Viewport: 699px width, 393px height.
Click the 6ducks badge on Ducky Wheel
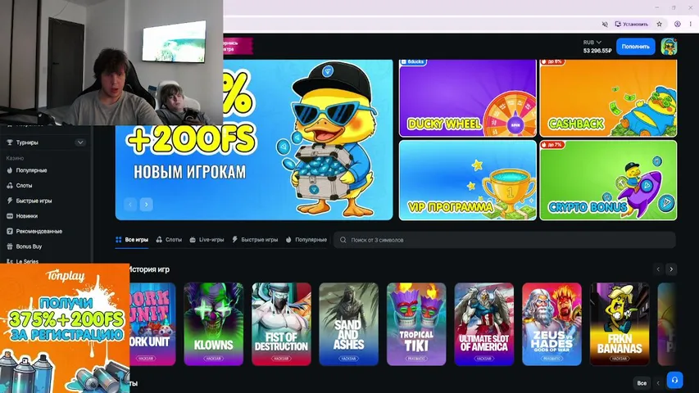413,62
